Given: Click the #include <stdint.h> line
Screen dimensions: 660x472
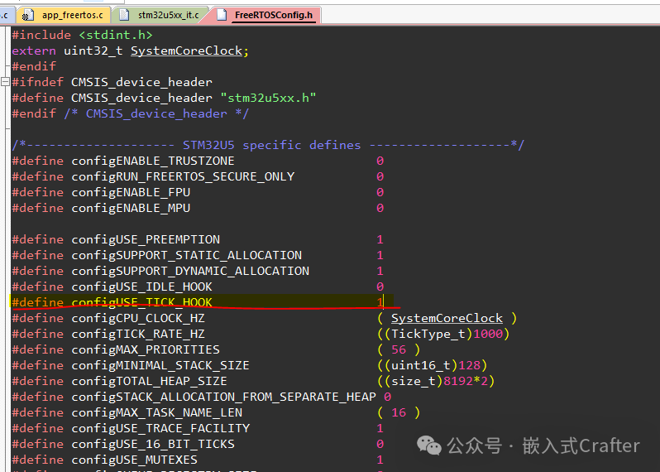Looking at the screenshot, I should 82,35.
